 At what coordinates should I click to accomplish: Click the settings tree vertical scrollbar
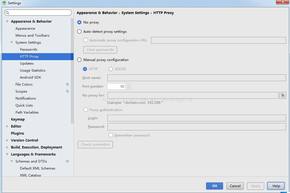[72, 70]
